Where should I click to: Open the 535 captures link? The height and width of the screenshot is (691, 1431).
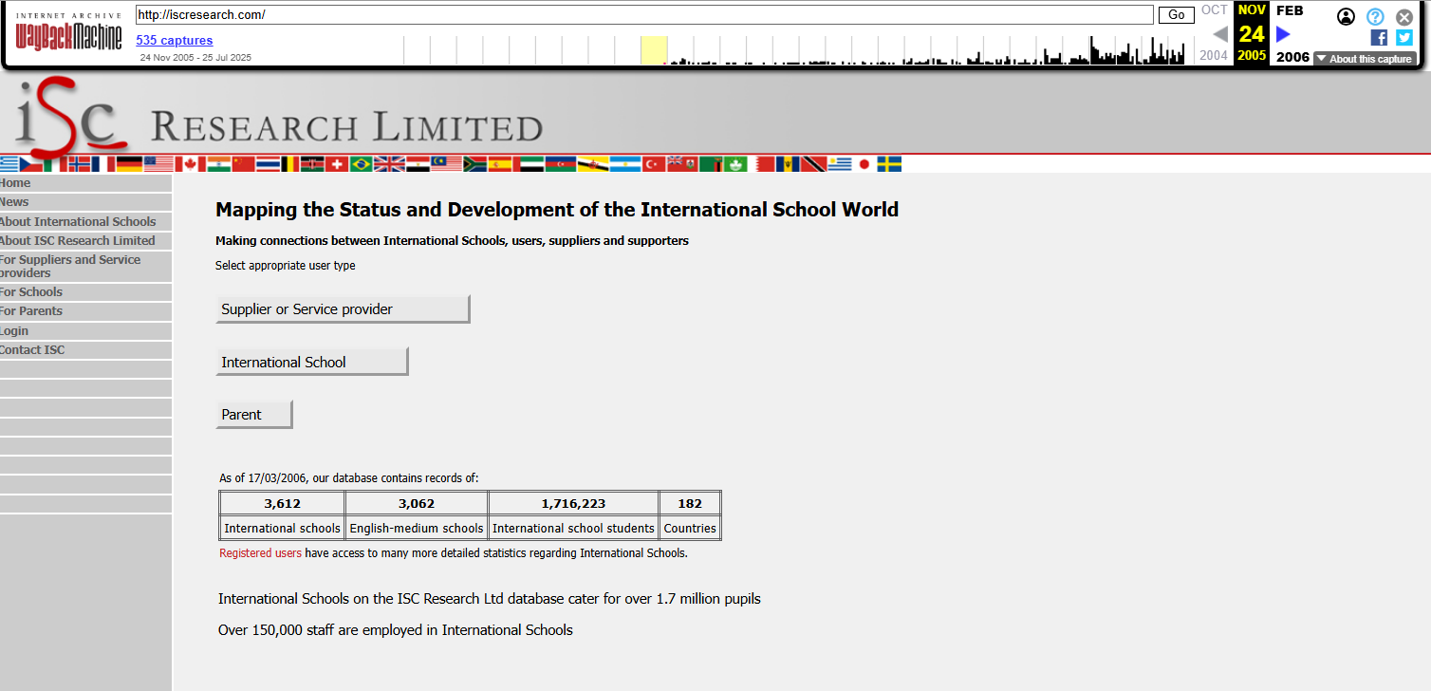click(x=175, y=40)
